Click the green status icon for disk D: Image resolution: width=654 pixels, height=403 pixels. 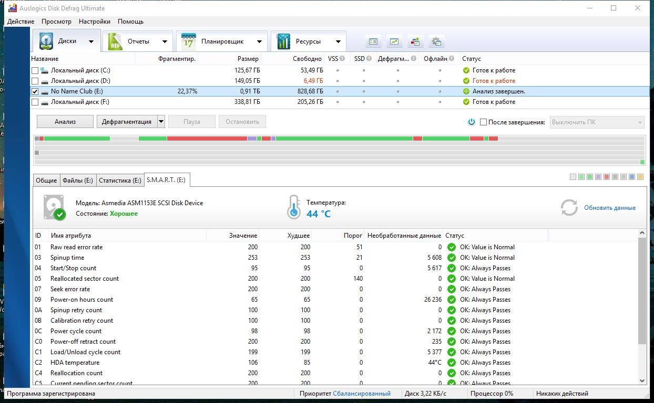[466, 81]
